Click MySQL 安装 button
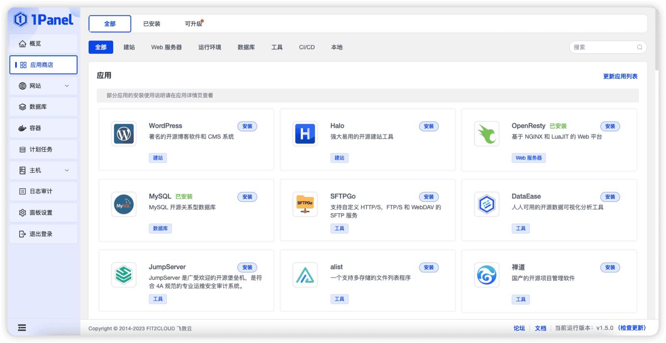Screen dimensions: 666x343 tap(247, 197)
